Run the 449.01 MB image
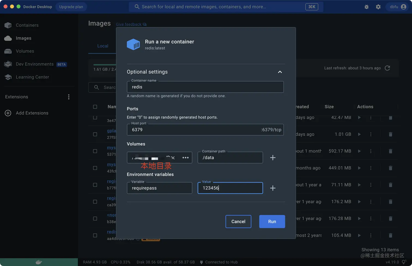The width and height of the screenshot is (412, 266). tap(359, 168)
